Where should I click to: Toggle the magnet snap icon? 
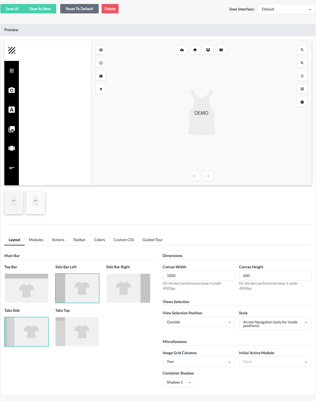coord(208,50)
